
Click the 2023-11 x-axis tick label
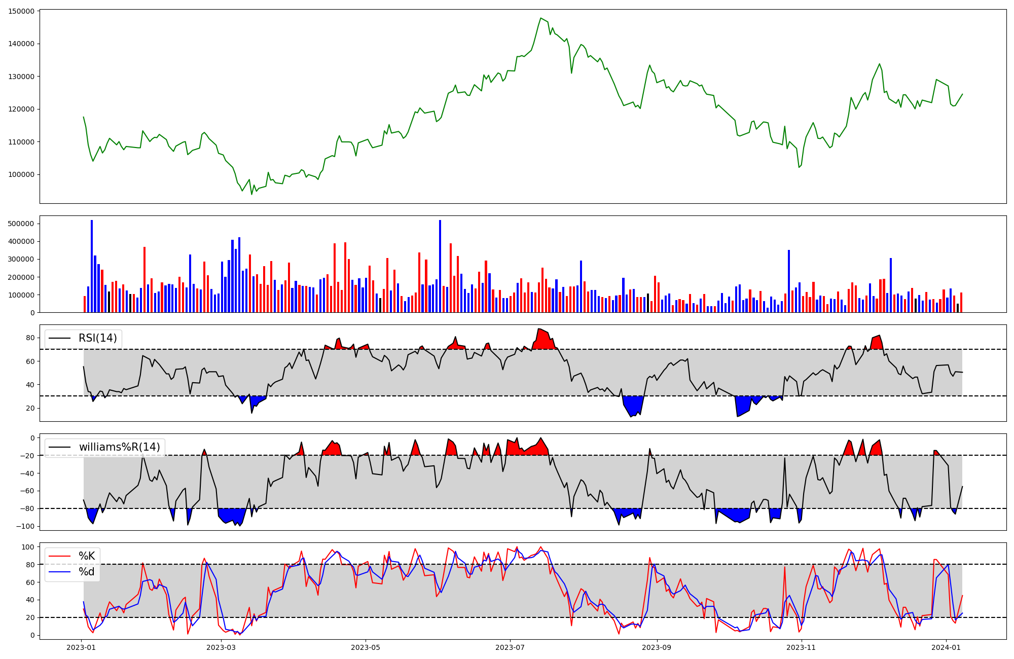(801, 647)
